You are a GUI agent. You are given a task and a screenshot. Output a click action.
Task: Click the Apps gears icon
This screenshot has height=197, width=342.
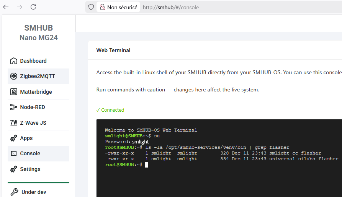(x=13, y=138)
